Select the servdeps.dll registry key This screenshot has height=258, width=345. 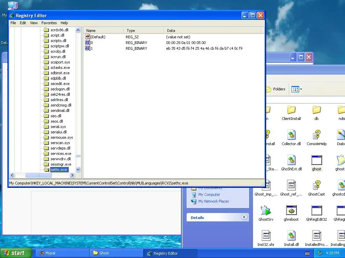click(61, 148)
